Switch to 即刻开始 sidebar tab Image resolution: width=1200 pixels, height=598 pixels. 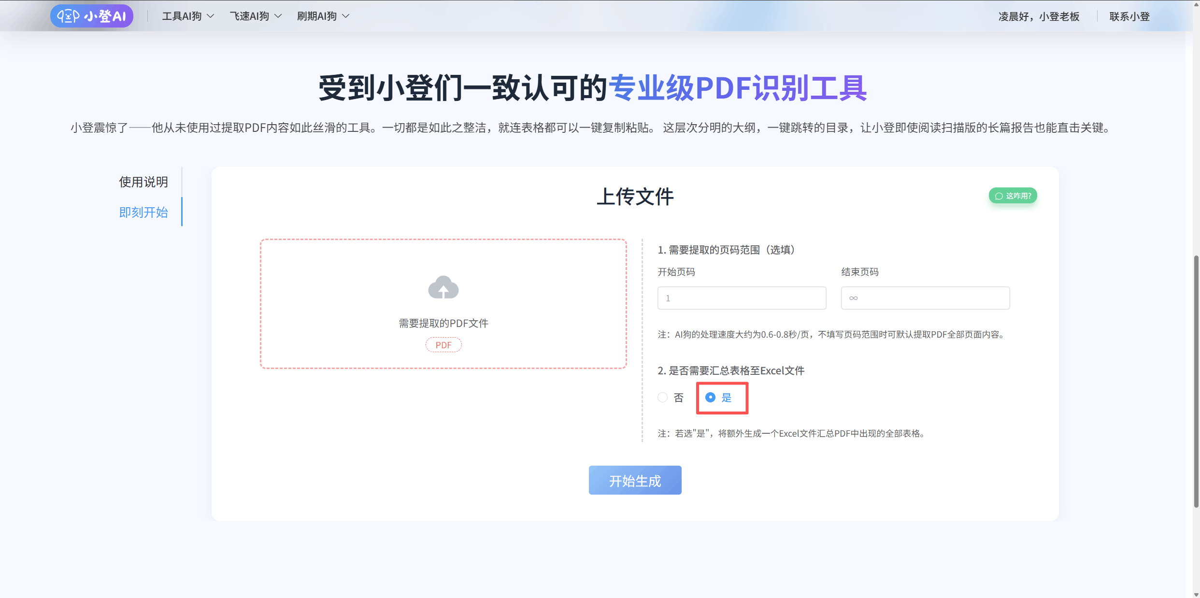click(x=143, y=212)
